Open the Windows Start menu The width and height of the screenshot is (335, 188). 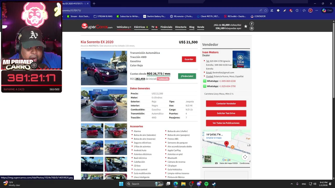pos(121,184)
